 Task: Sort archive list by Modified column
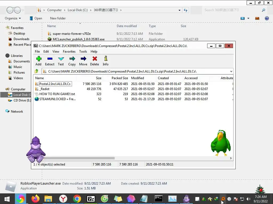point(143,78)
